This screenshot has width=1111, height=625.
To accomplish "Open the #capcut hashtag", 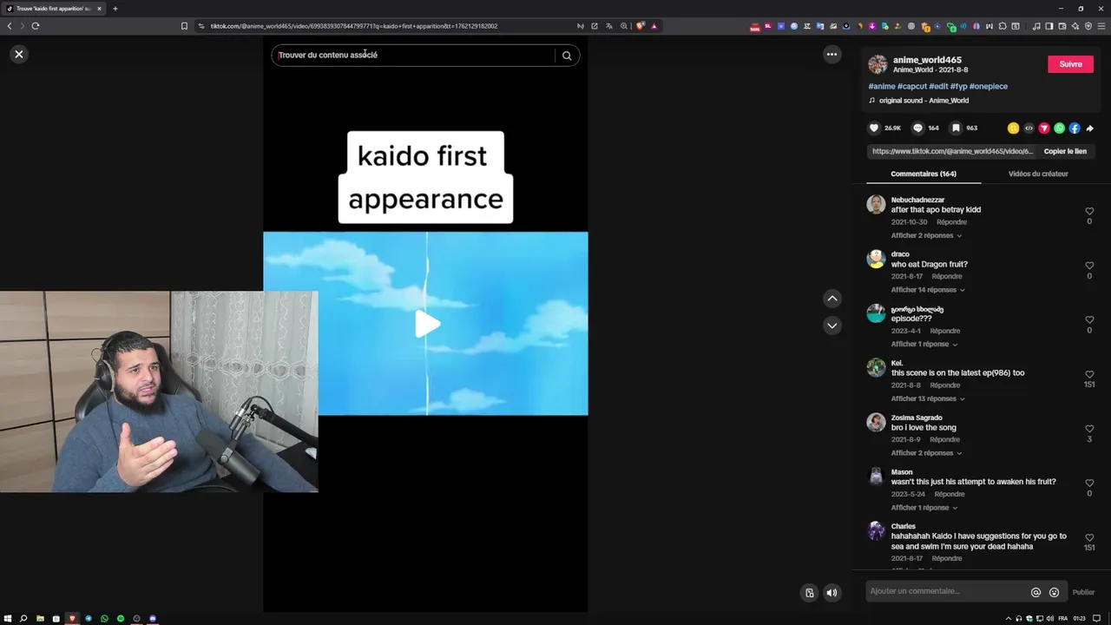I will [x=912, y=86].
